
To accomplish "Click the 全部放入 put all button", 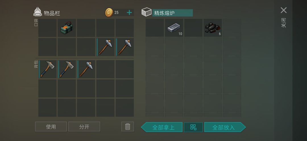I will tap(225, 127).
